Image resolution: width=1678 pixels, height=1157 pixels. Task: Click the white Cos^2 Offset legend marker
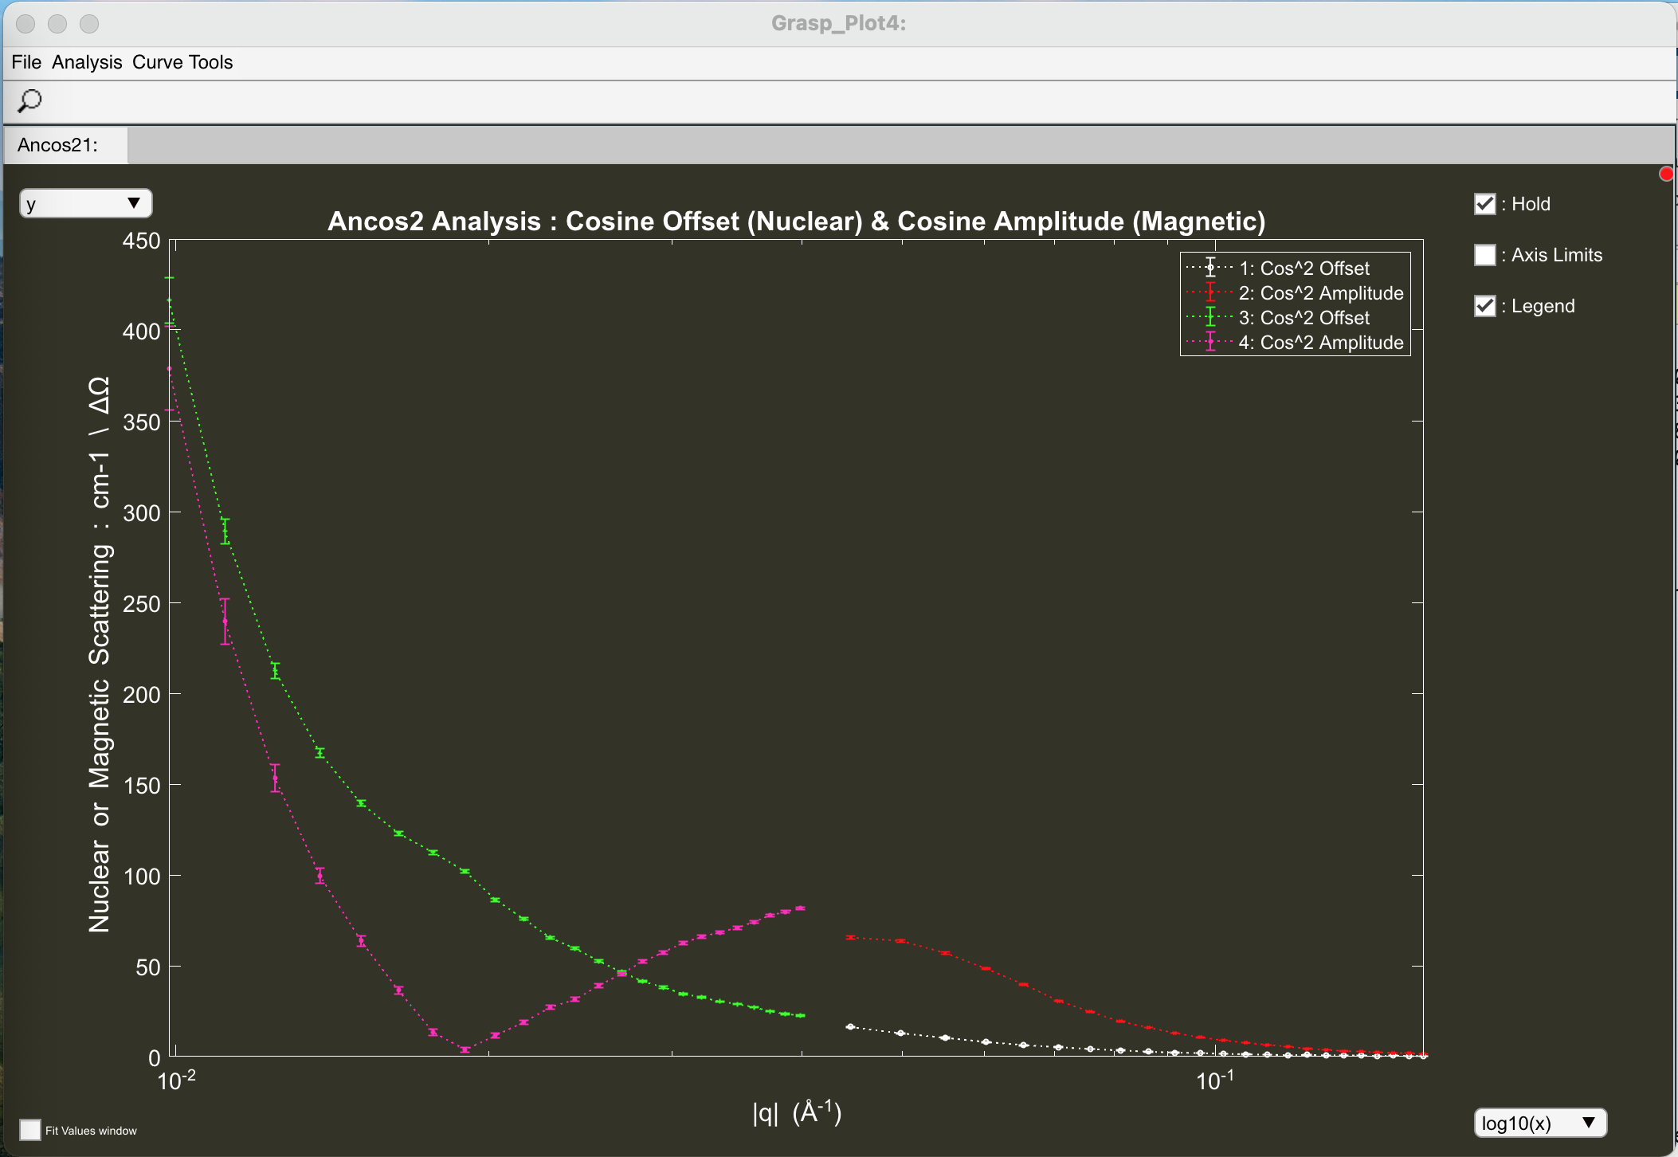pyautogui.click(x=1210, y=268)
